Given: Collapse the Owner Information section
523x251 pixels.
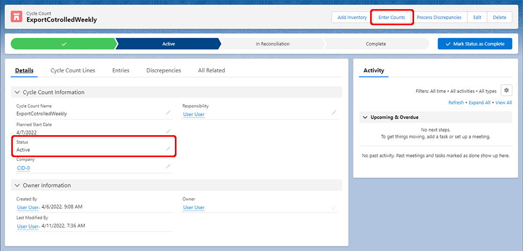Looking at the screenshot, I should (x=17, y=186).
